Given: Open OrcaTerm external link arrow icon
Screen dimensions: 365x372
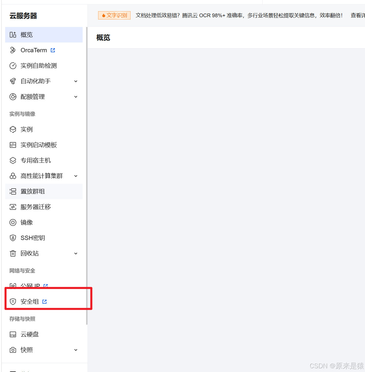Looking at the screenshot, I should [53, 50].
